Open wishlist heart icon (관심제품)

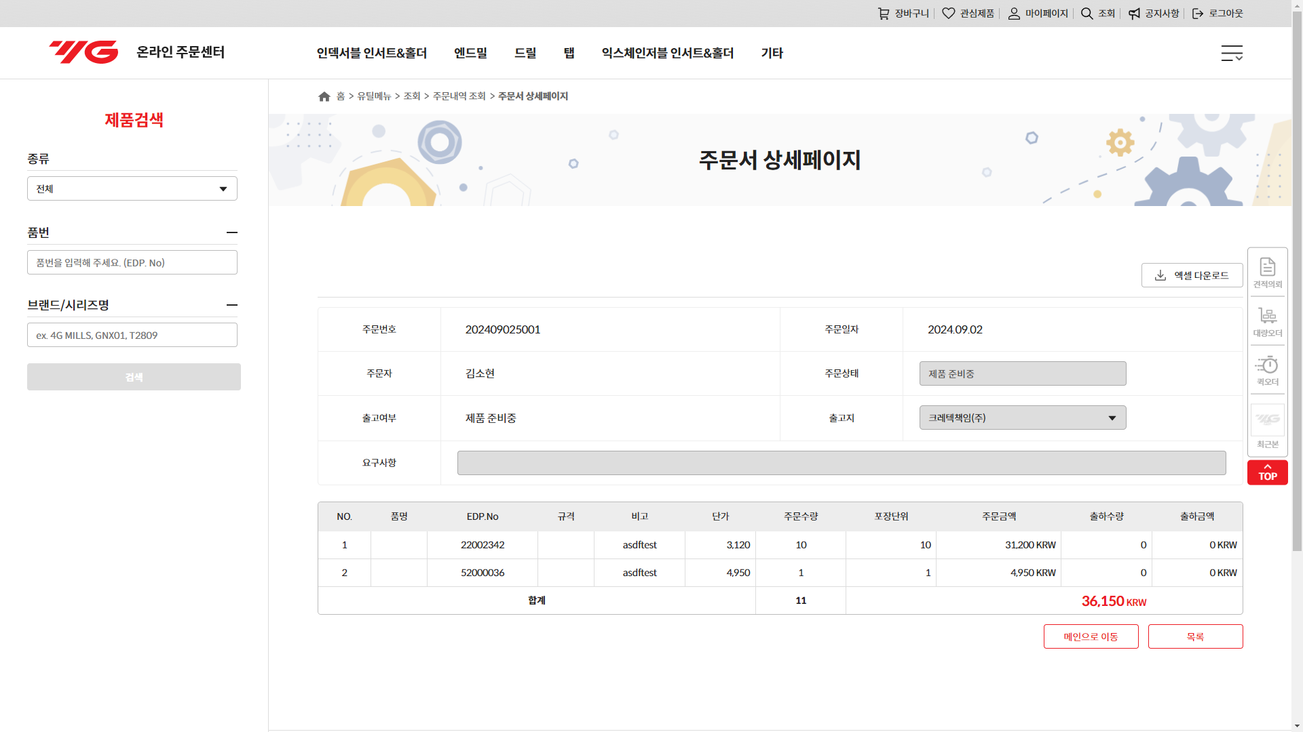[948, 14]
